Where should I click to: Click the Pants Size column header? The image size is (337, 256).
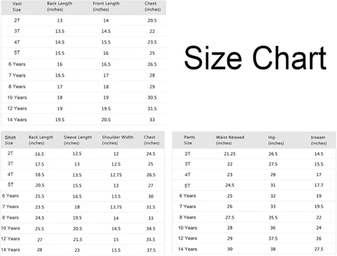[189, 140]
